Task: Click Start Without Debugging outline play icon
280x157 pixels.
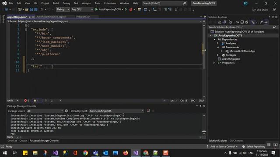Action: (x=126, y=10)
